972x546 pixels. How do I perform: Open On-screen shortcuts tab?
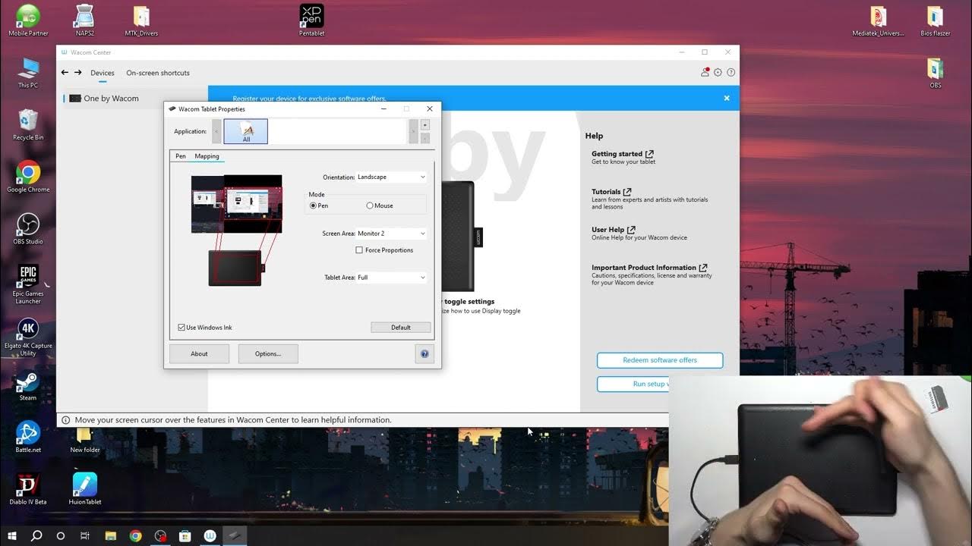click(158, 73)
